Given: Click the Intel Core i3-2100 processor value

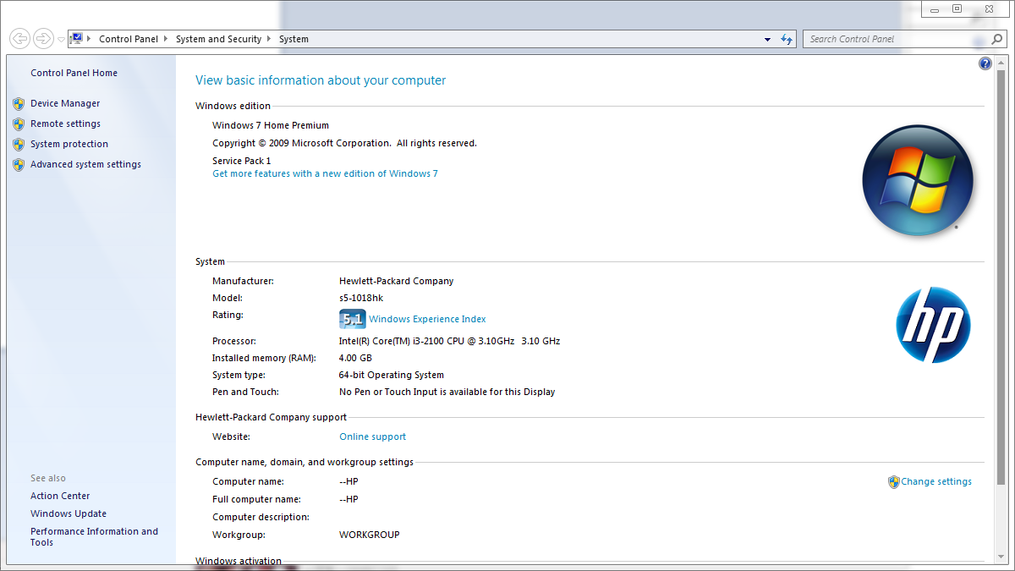Looking at the screenshot, I should (x=449, y=341).
